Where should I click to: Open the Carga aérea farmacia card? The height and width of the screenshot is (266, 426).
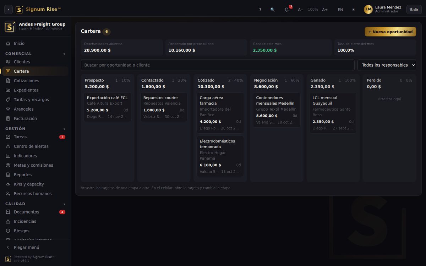coord(220,113)
